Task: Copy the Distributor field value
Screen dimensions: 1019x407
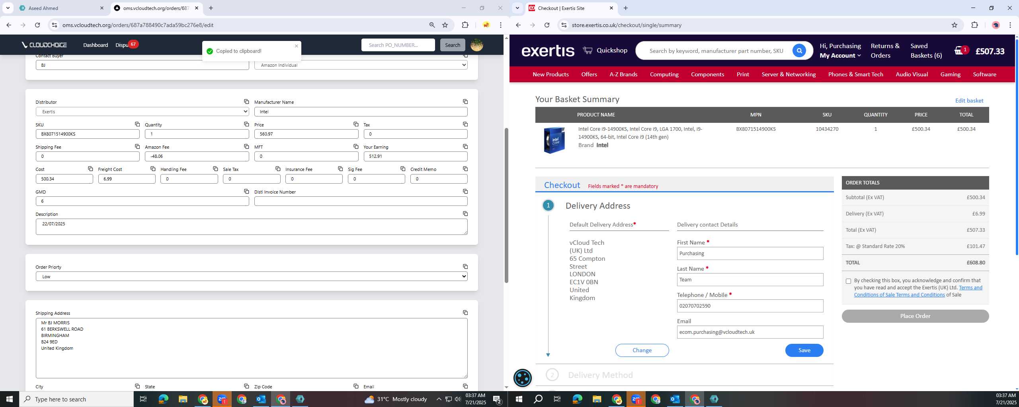Action: tap(246, 101)
